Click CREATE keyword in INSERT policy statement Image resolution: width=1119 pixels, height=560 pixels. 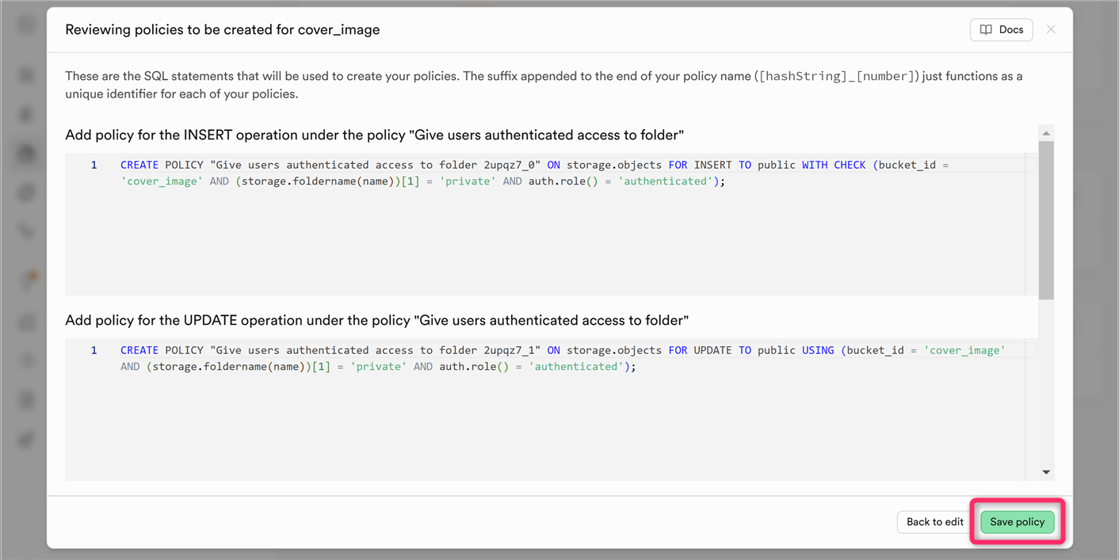139,165
